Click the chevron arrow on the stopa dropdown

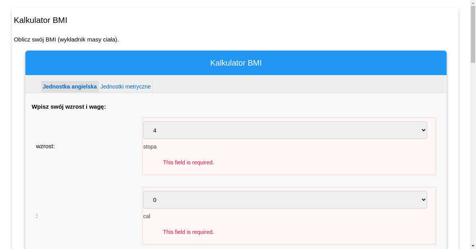click(423, 130)
